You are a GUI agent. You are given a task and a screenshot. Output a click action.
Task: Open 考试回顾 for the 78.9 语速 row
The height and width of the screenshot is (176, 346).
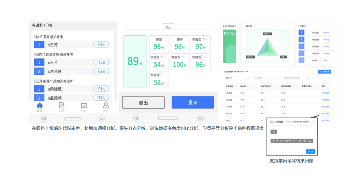pyautogui.click(x=325, y=93)
